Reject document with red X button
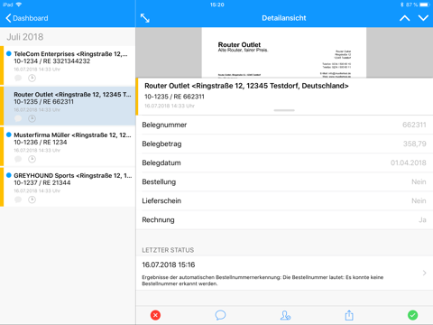The image size is (433, 325). [155, 315]
